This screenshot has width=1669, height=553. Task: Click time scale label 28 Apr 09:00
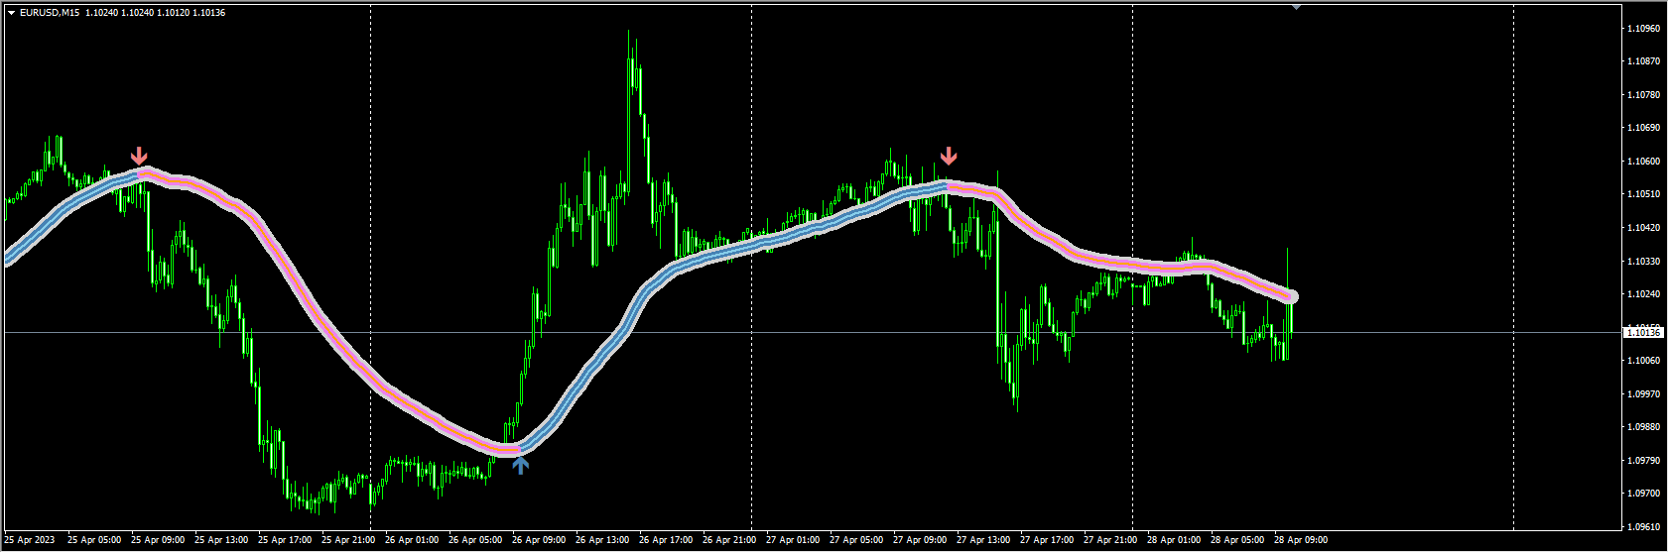[x=1301, y=540]
